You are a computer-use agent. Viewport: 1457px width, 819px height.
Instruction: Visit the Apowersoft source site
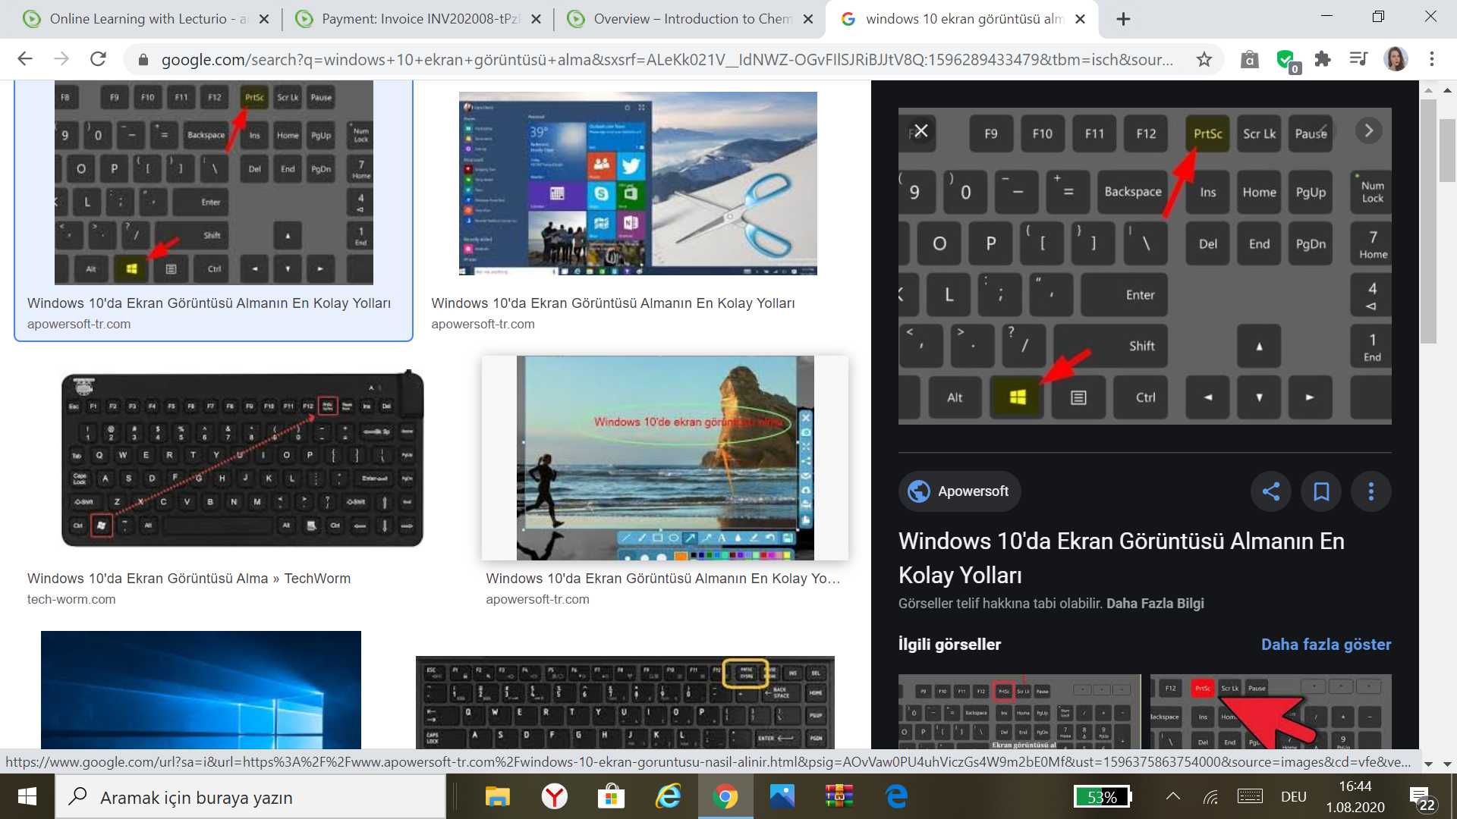[960, 491]
